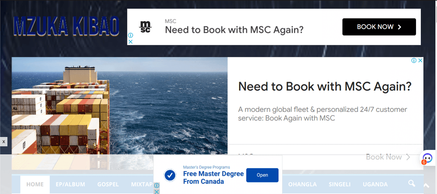Click the Open button on Master Degree ad

262,175
